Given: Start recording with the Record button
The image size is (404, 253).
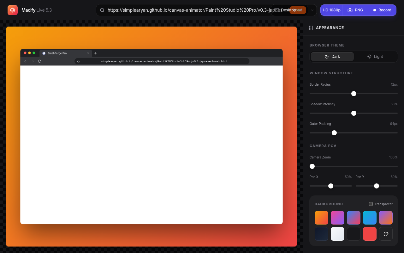Looking at the screenshot, I should point(382,10).
